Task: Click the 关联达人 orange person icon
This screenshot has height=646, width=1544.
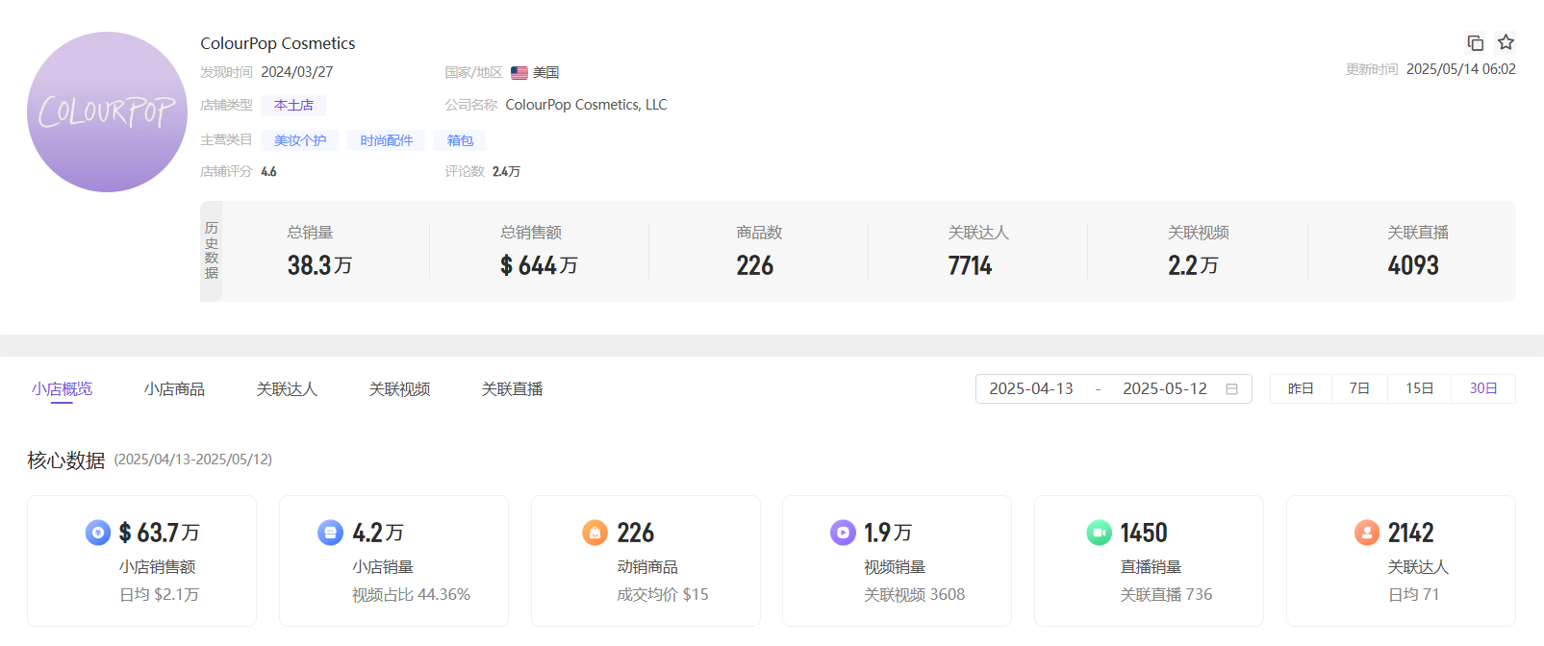Action: [1367, 532]
